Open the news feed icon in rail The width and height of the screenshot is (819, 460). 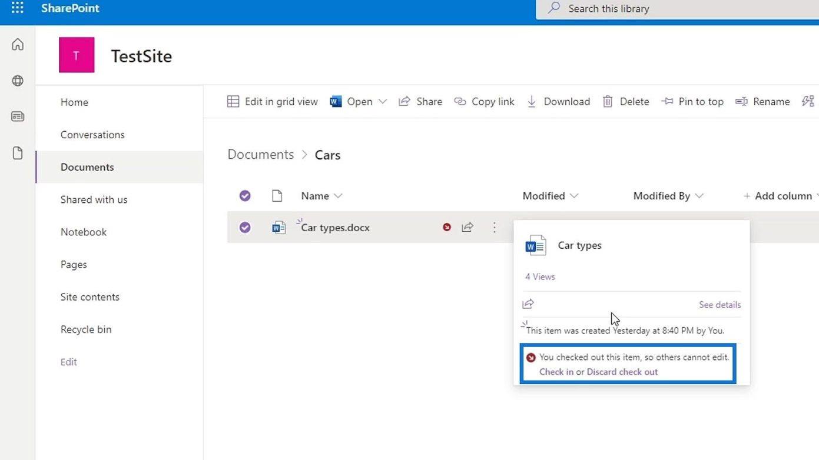tap(18, 116)
